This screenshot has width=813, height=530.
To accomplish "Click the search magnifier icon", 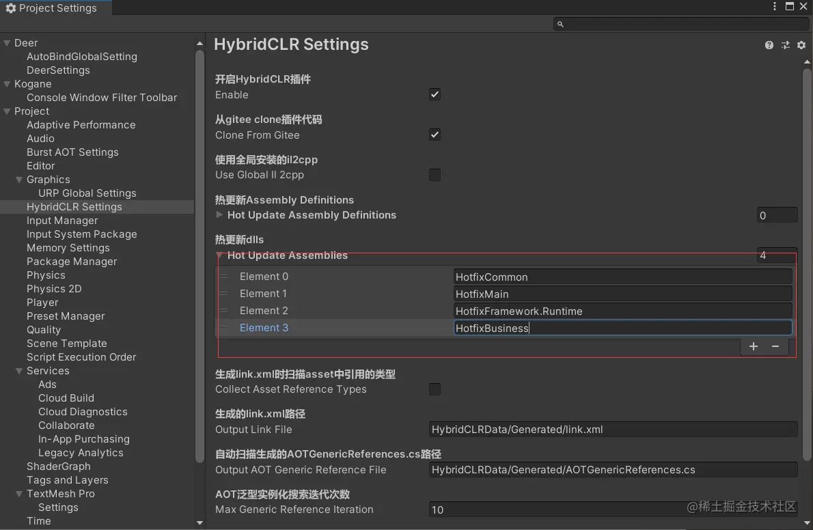I will 561,24.
